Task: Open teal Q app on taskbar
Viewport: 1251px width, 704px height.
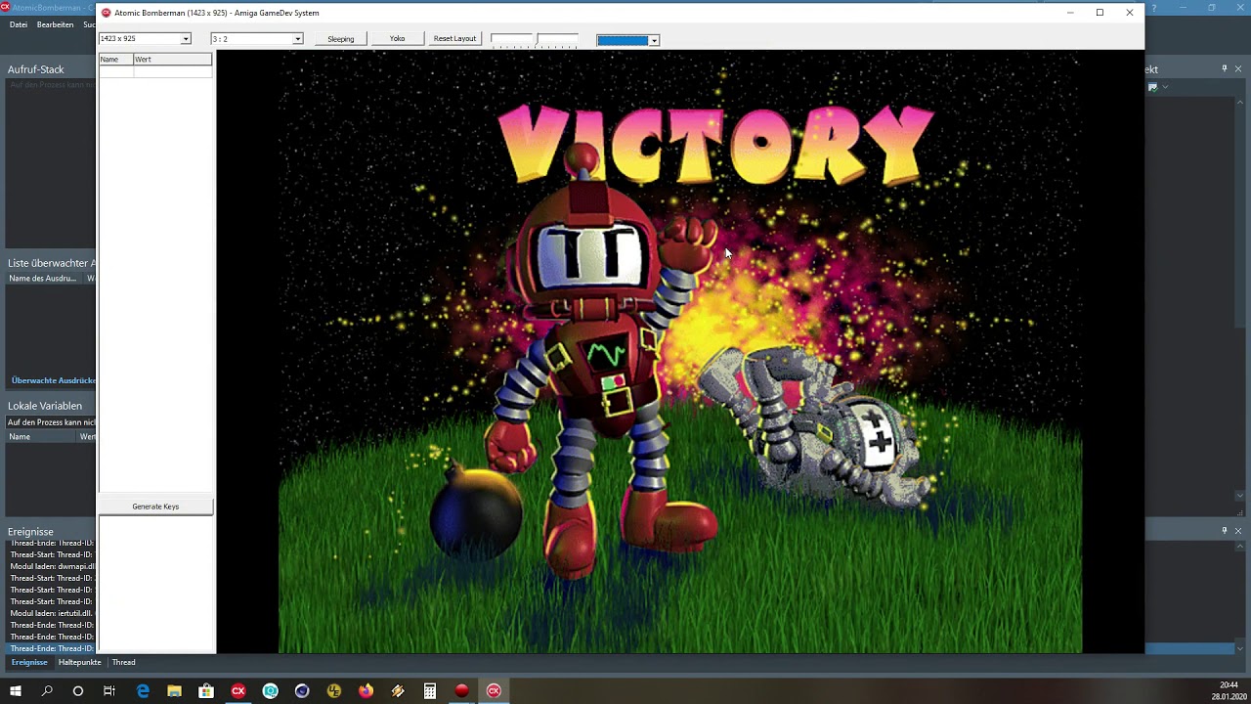Action: pos(270,691)
